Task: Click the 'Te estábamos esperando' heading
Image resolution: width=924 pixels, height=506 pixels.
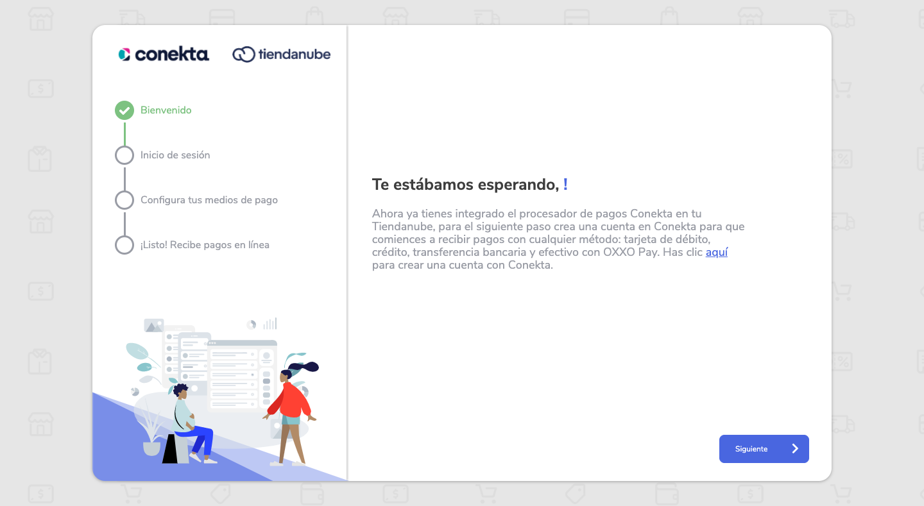Action: coord(470,185)
